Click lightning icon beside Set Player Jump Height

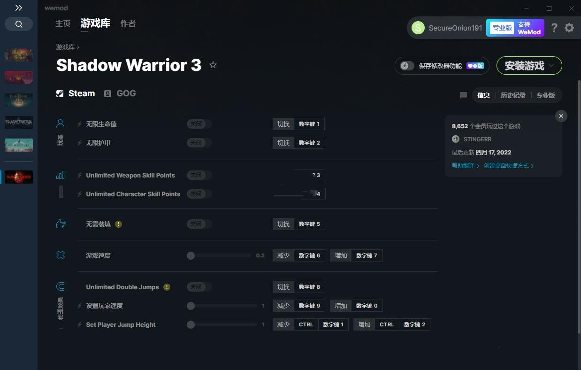point(79,324)
